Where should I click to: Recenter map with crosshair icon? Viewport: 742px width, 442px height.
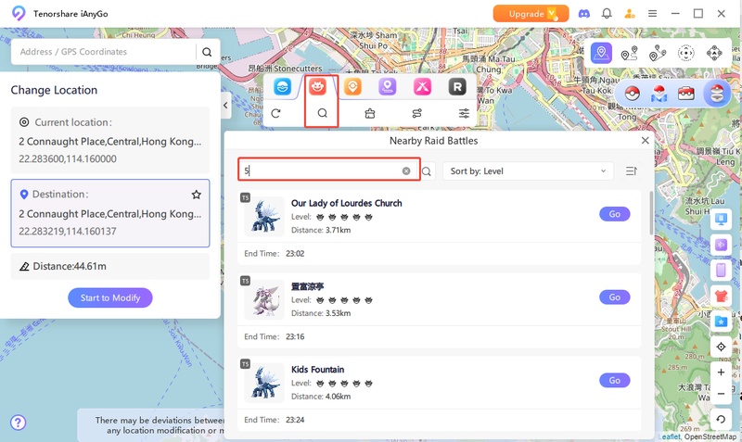(x=721, y=347)
